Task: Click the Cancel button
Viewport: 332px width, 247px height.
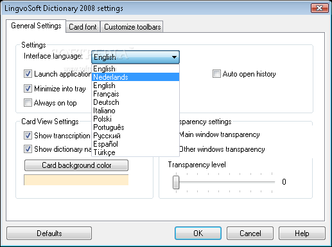Action: 250,233
